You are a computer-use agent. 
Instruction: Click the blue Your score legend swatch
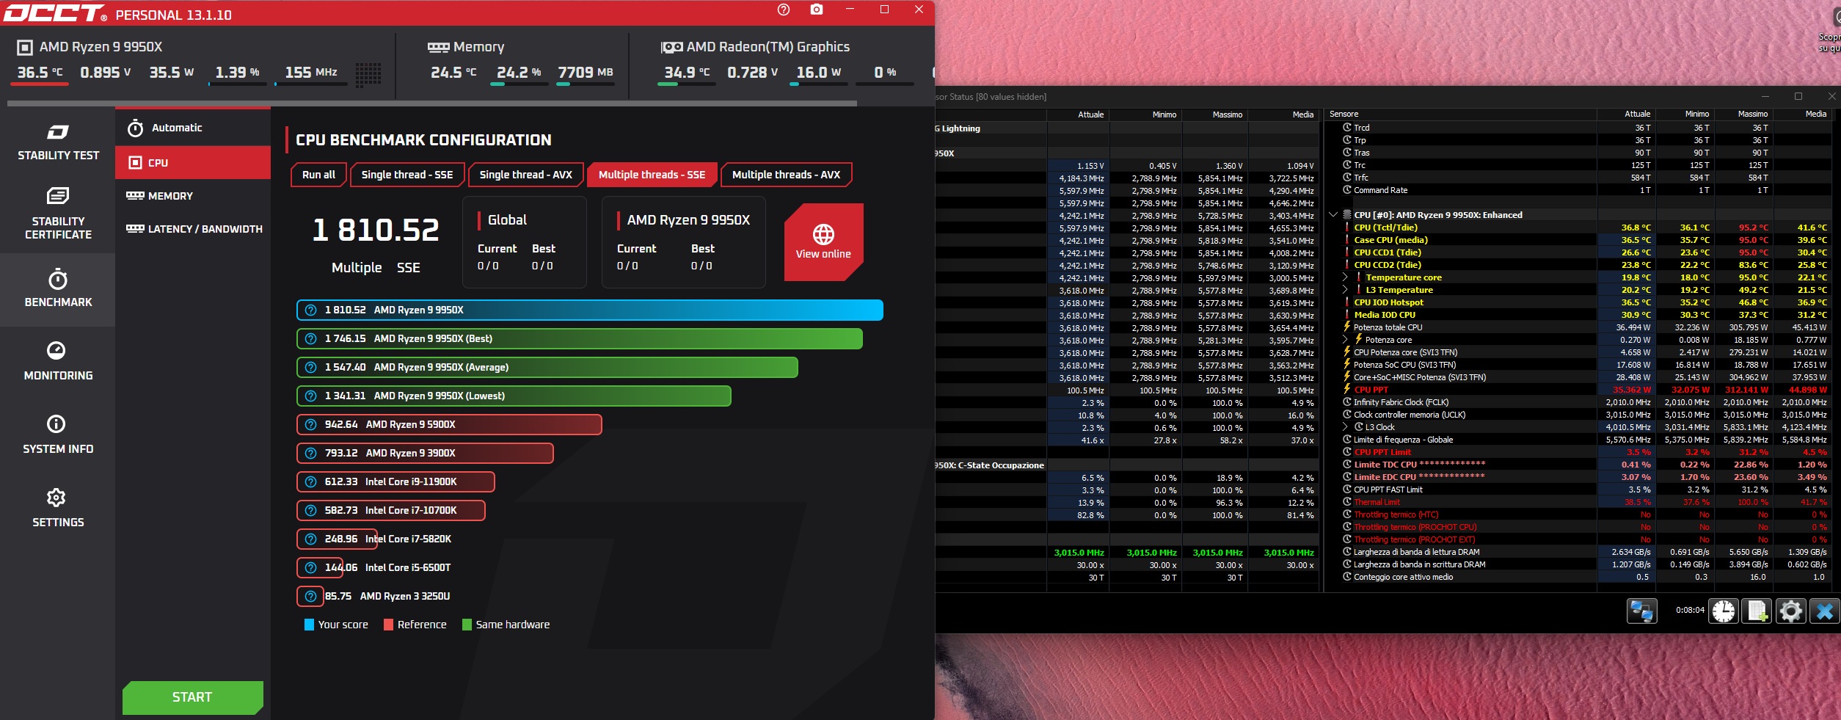(x=309, y=625)
